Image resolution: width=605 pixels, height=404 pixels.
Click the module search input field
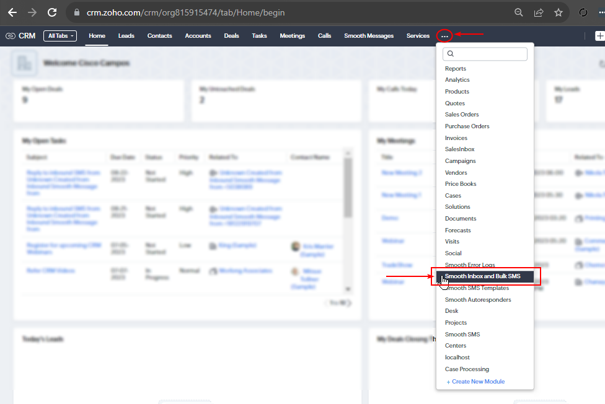485,54
